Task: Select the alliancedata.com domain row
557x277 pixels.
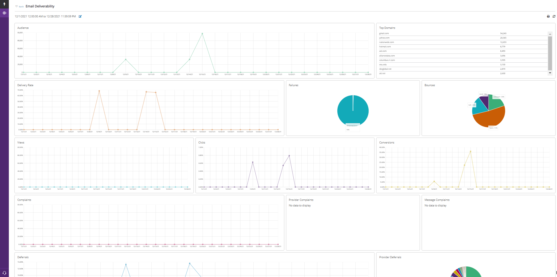Action: 463,56
